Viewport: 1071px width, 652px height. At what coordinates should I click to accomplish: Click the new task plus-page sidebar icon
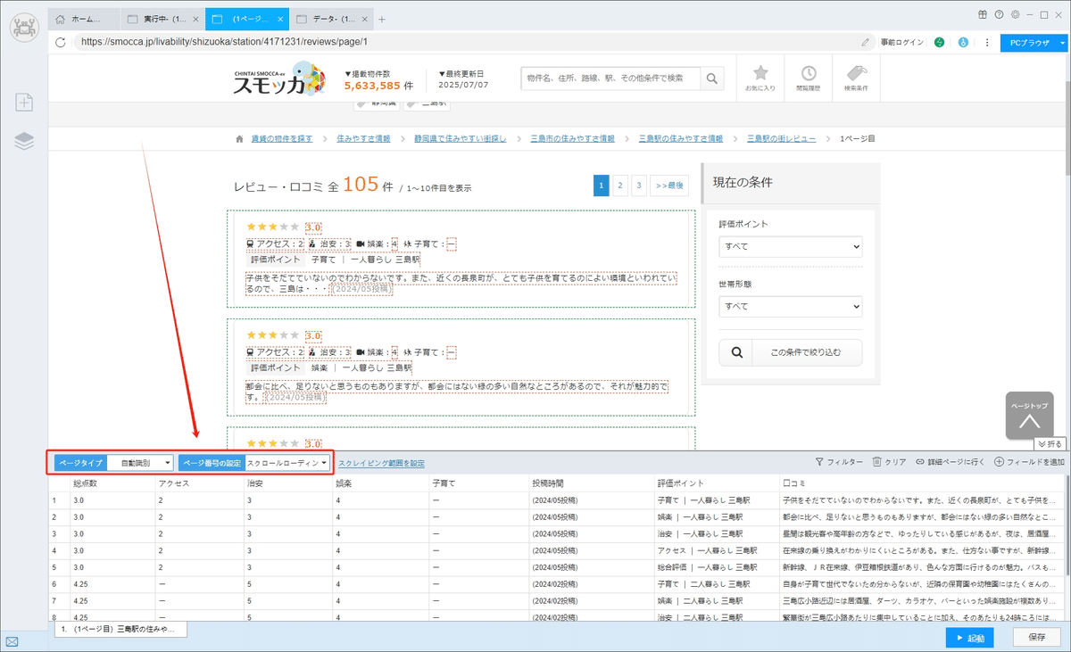click(x=24, y=103)
